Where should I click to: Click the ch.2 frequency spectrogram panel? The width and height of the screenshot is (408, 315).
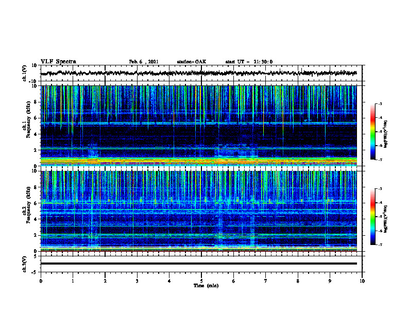[x=201, y=211]
